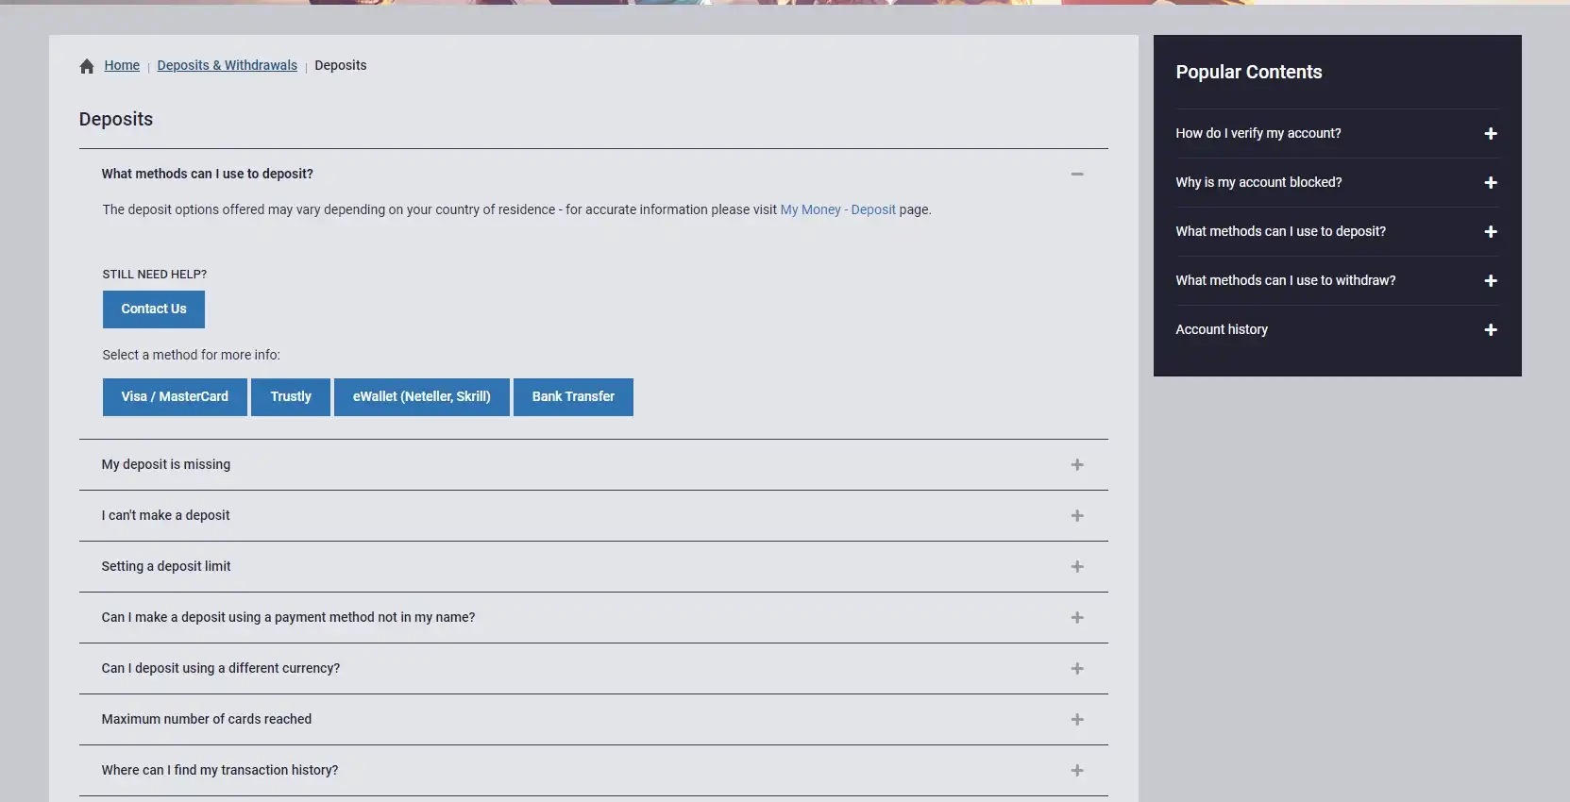Open sidebar 'What methods can I use to deposit?'
The image size is (1570, 802).
1280,231
